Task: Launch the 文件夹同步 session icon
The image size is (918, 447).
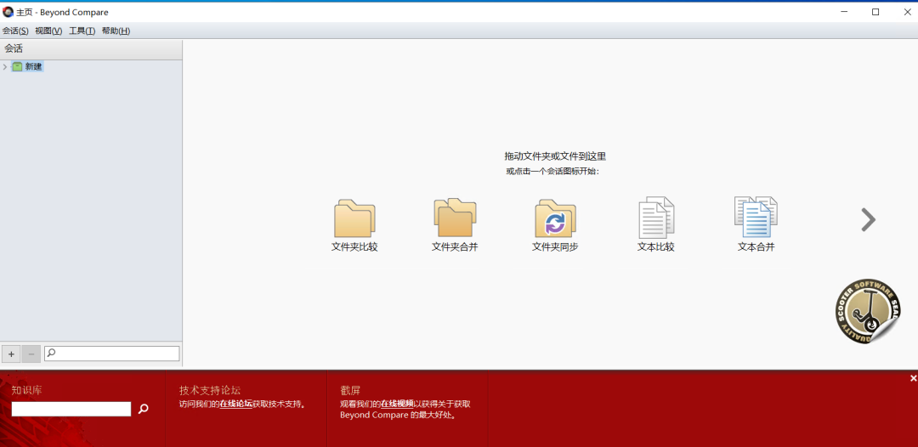Action: click(555, 225)
